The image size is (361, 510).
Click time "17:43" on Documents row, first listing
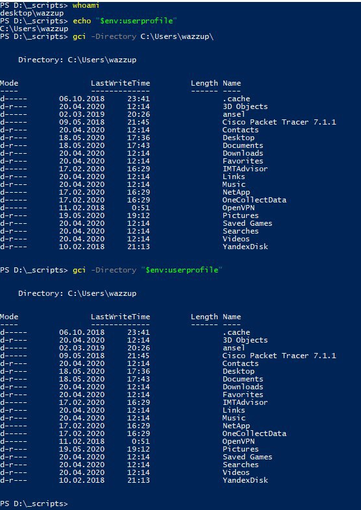click(139, 146)
